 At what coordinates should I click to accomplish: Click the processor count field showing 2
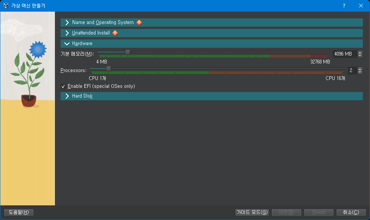pyautogui.click(x=353, y=71)
